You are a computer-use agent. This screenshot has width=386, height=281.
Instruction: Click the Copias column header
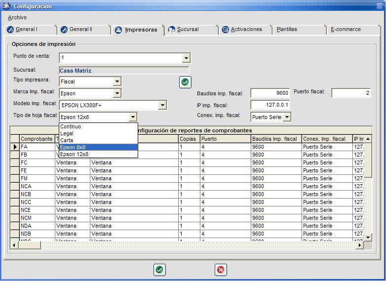189,139
